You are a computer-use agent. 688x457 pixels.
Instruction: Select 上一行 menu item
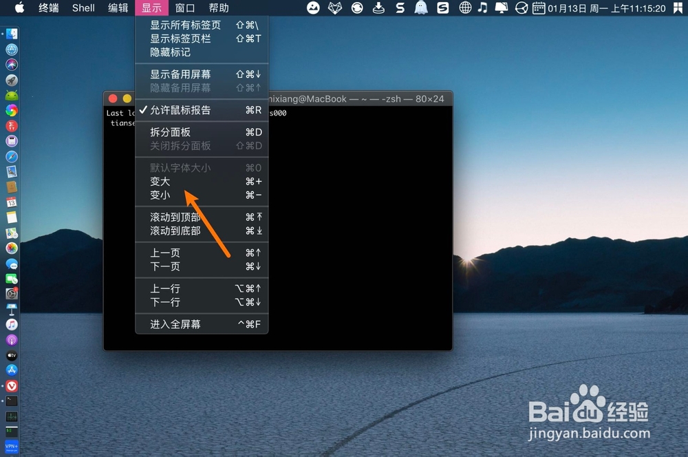click(x=202, y=288)
